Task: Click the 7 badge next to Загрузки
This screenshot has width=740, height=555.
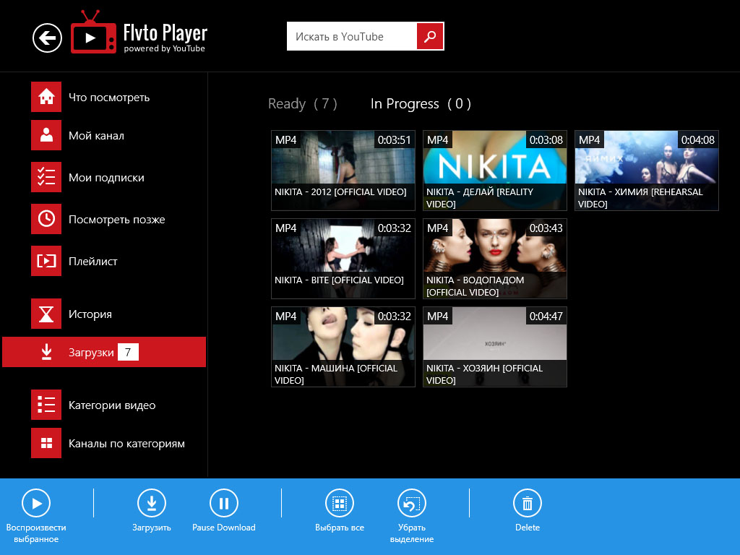Action: 128,352
